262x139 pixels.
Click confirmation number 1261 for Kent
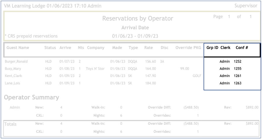pyautogui.click(x=237, y=76)
